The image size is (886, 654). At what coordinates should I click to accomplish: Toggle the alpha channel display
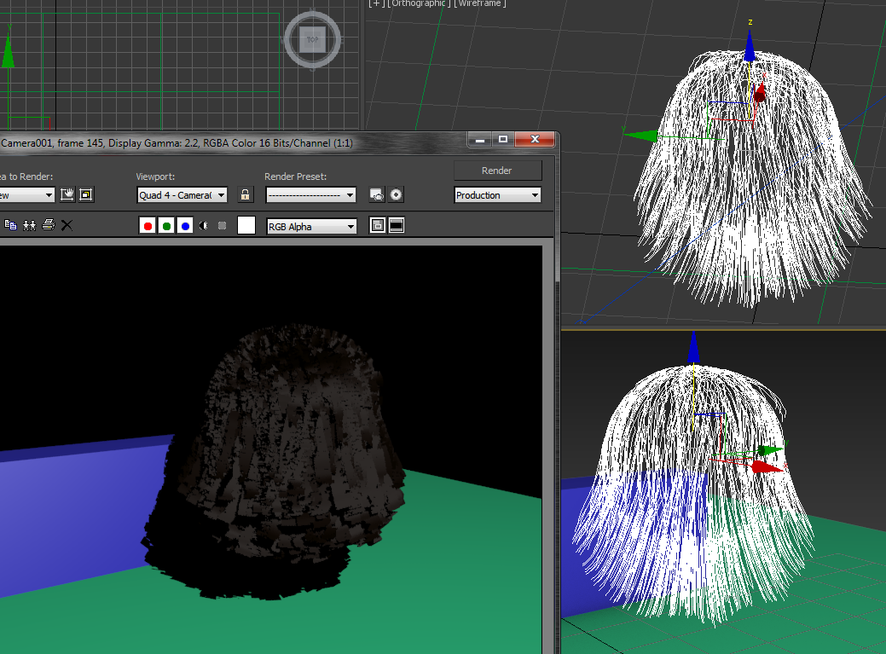point(204,226)
